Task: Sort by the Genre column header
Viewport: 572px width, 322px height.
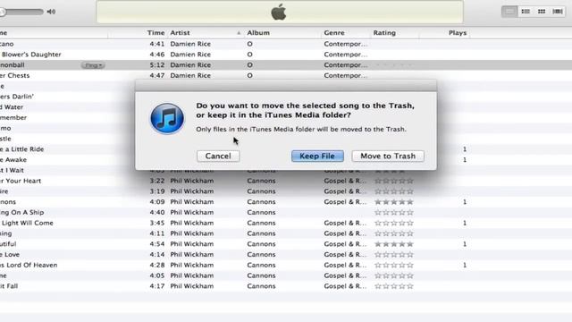Action: [346, 33]
